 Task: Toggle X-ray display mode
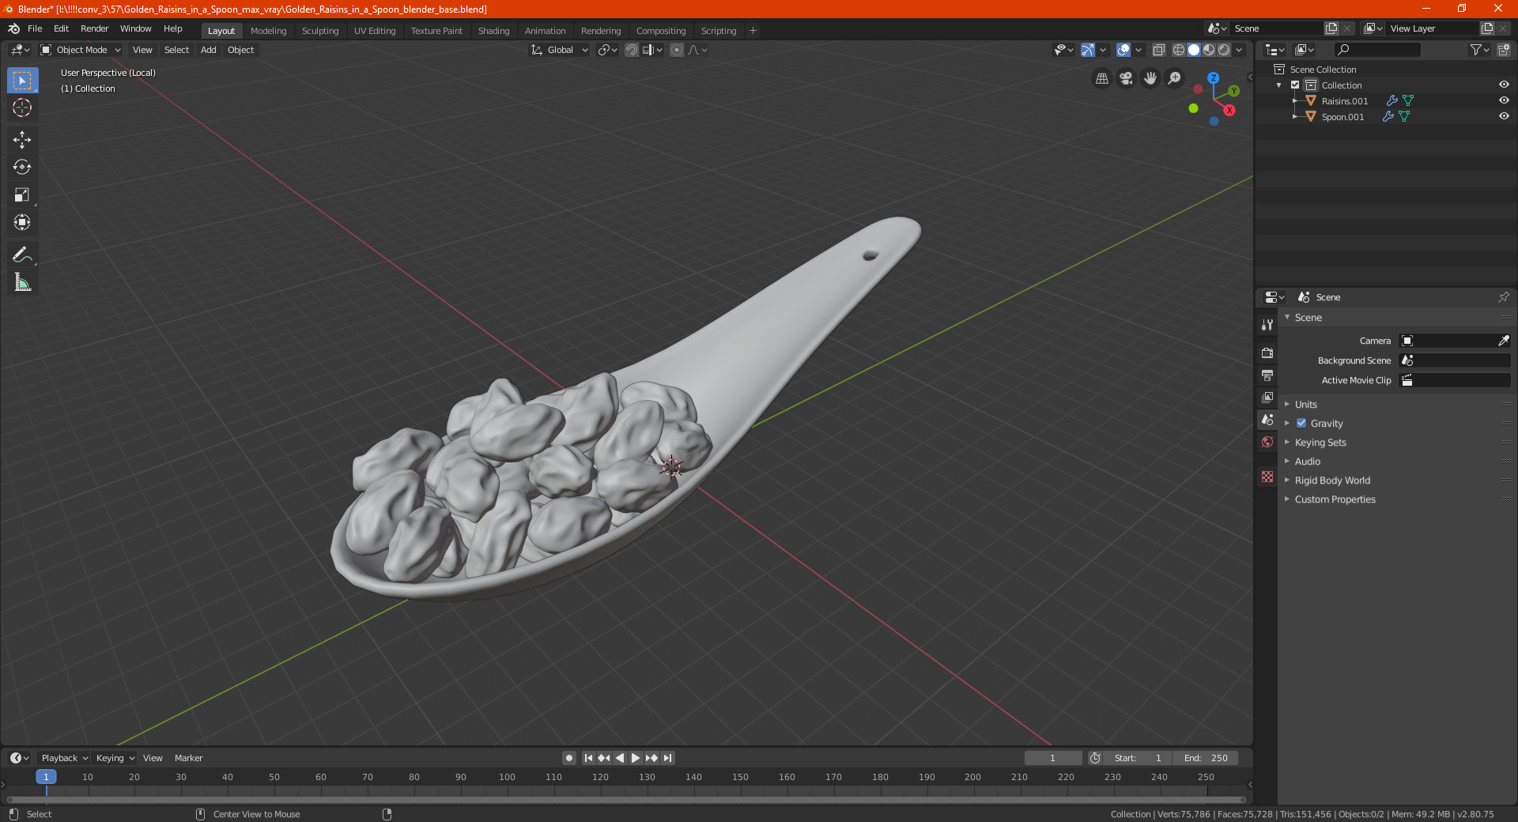pyautogui.click(x=1158, y=50)
